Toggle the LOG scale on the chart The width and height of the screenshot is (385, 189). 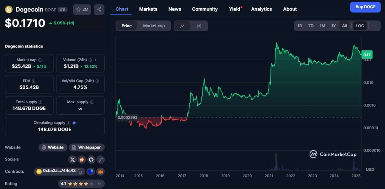[360, 26]
